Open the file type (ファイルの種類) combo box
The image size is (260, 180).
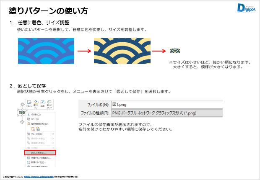[166, 113]
